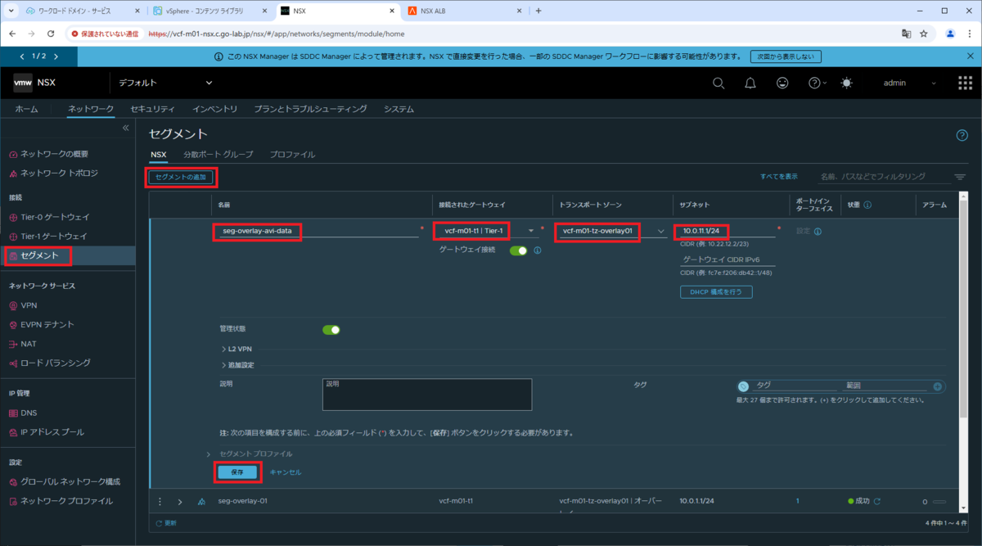Image resolution: width=982 pixels, height=546 pixels.
Task: Toggle the gateway connection switch
Action: tap(518, 250)
